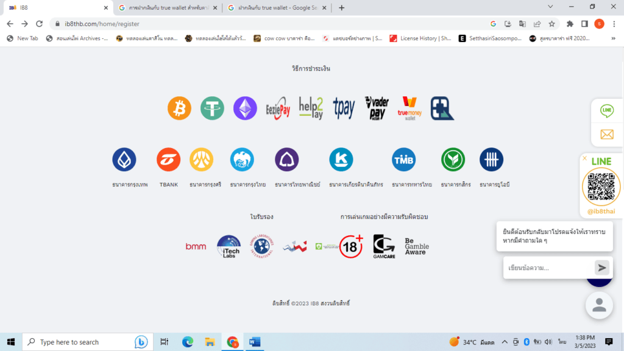Select the truemoney wallet logo
The image size is (624, 351).
(409, 108)
